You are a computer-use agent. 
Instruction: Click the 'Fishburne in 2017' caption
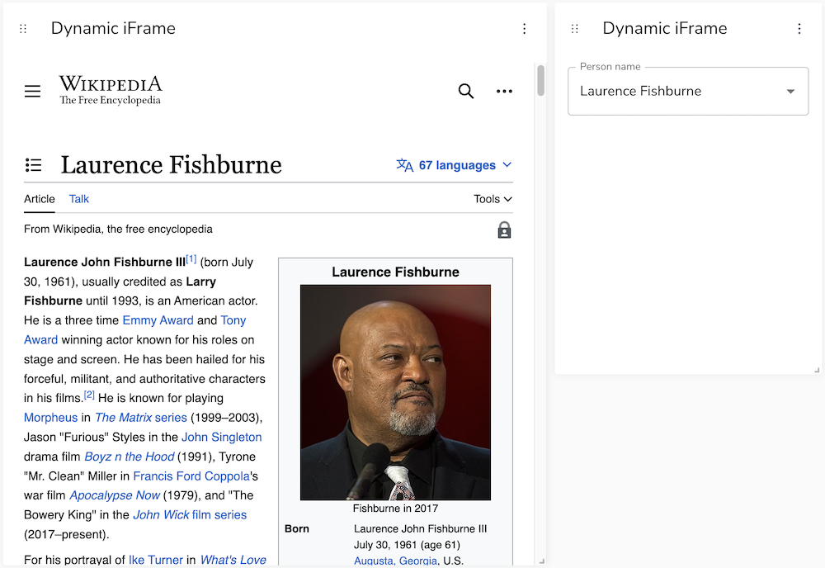[x=396, y=509]
